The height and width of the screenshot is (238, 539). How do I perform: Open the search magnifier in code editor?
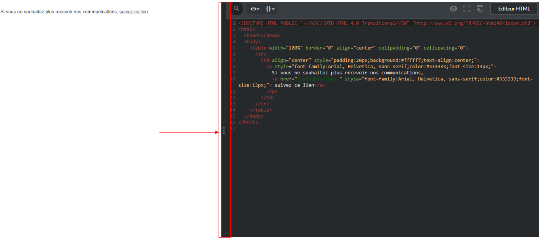click(x=236, y=8)
